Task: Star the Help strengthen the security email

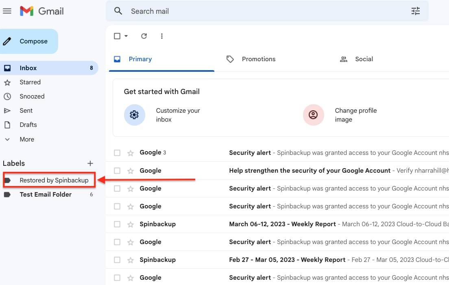Action: [131, 171]
